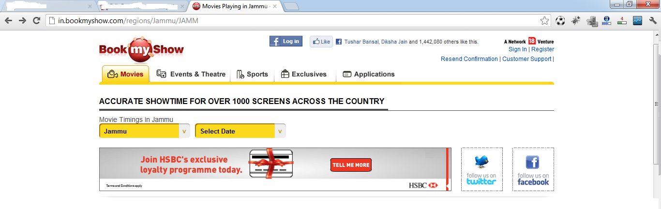Click the Register link

[x=542, y=49]
